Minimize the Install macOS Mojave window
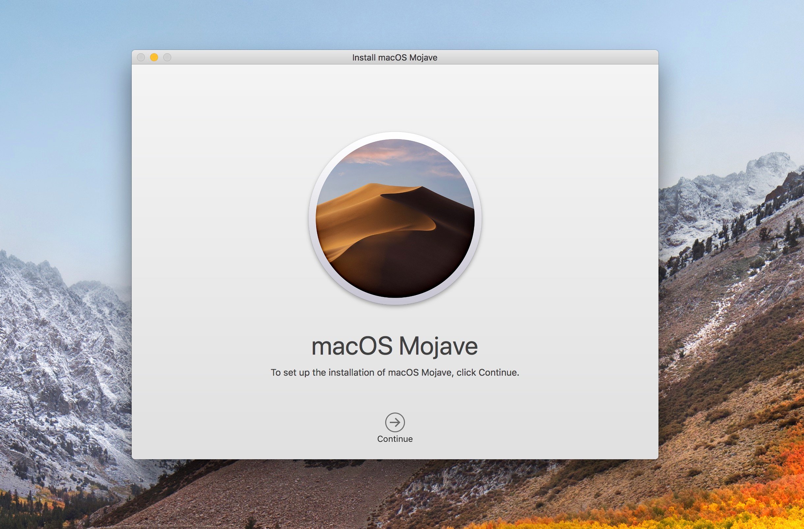804x529 pixels. coord(154,57)
